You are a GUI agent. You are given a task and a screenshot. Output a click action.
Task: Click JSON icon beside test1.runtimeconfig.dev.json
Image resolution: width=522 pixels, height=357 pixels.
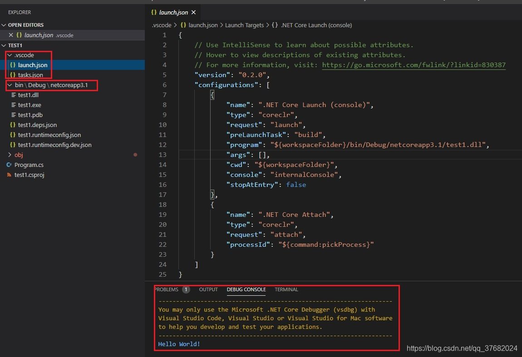(13, 145)
